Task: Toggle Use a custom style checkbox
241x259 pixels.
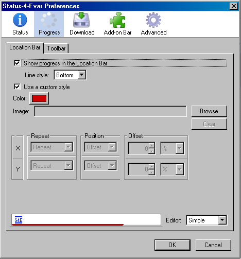Action: [17, 87]
